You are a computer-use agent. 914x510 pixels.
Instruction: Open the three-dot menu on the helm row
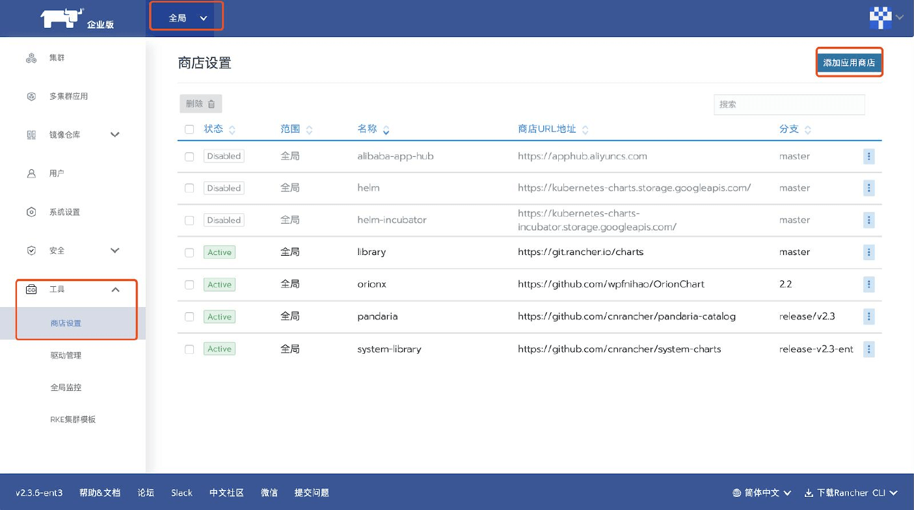869,188
